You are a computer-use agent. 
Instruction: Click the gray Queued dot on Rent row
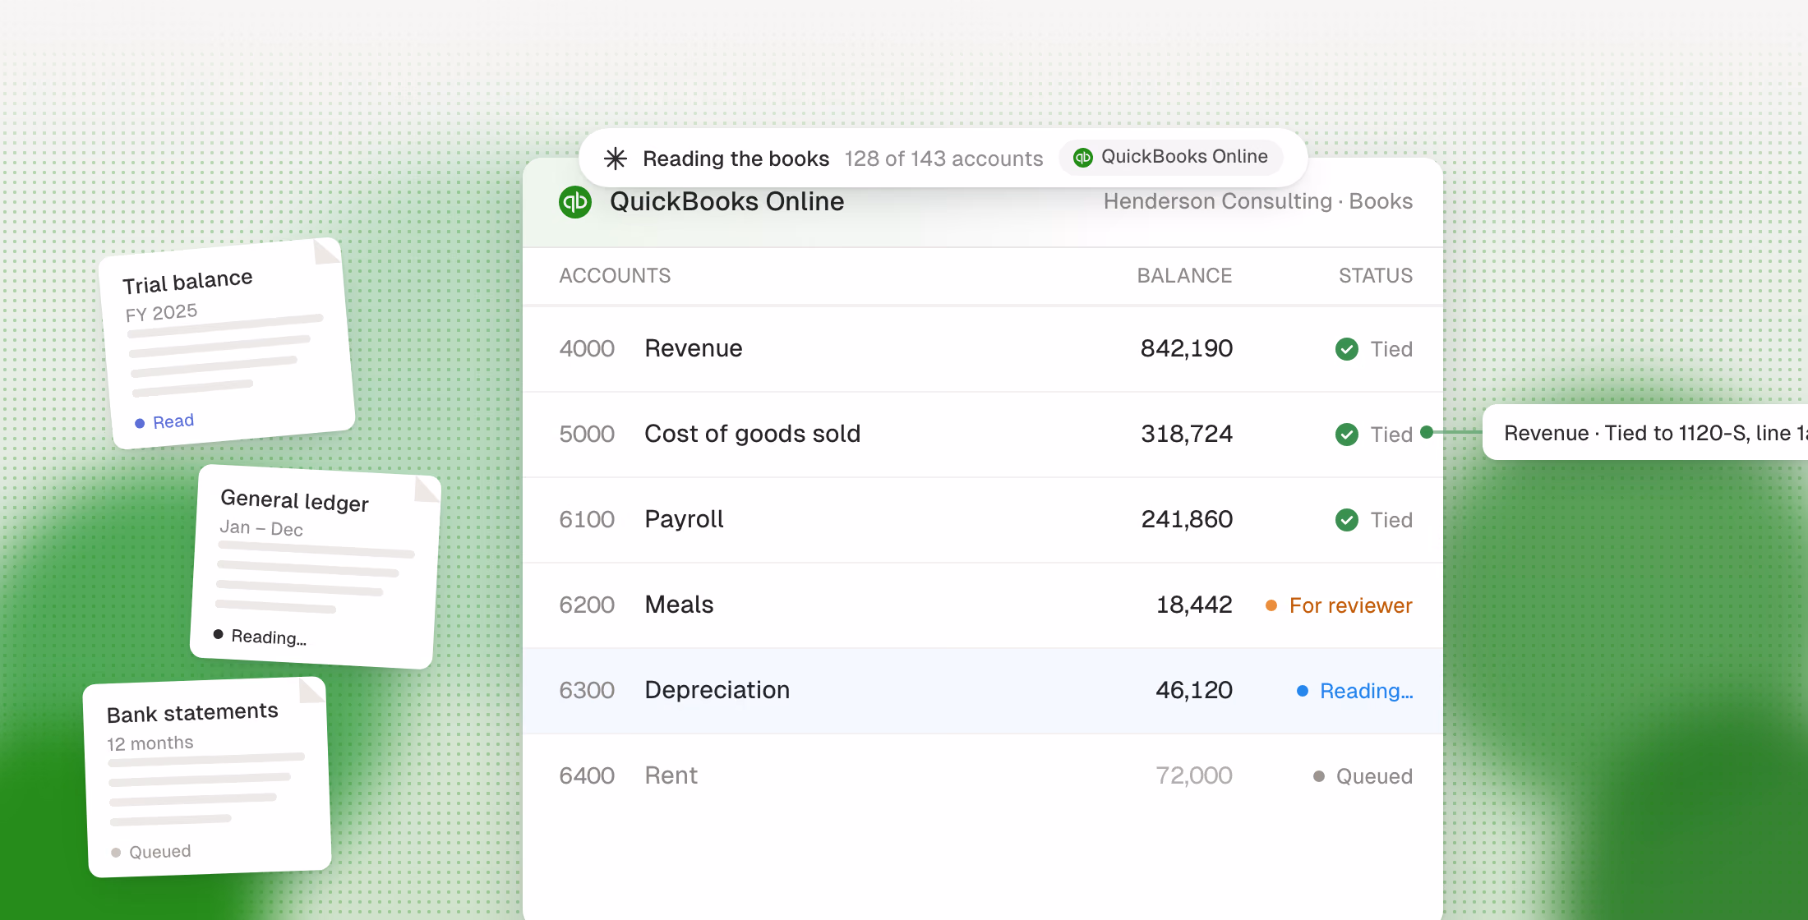click(1319, 776)
